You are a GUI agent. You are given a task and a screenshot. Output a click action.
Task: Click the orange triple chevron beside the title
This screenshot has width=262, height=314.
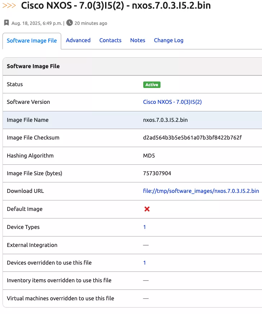click(9, 6)
